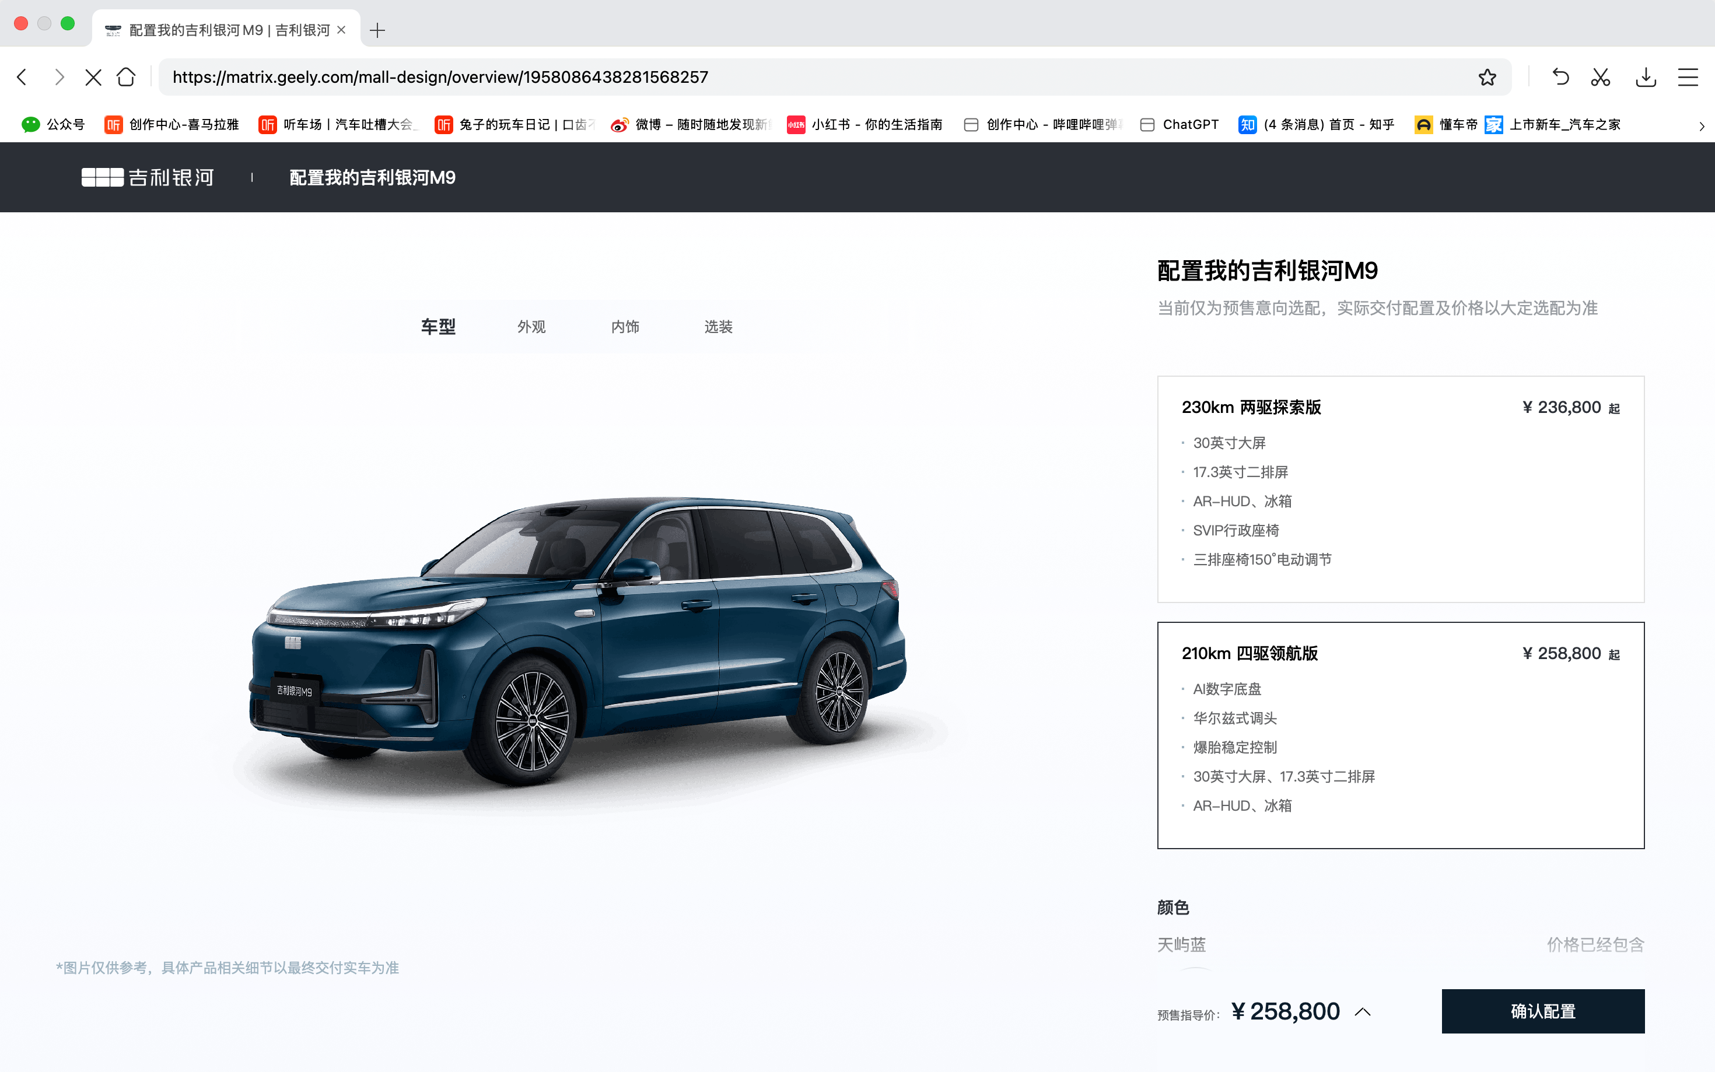The height and width of the screenshot is (1072, 1715).
Task: Go to browser home page icon
Action: click(x=126, y=76)
